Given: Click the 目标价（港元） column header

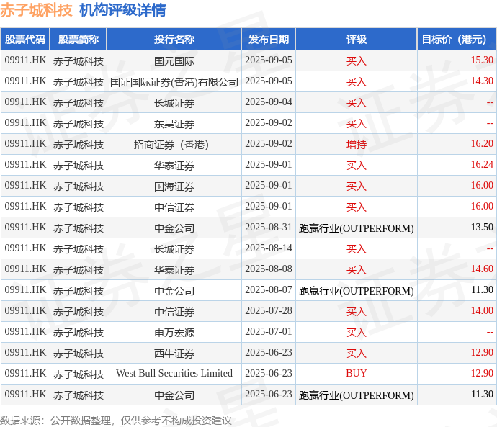Looking at the screenshot, I should click(457, 40).
